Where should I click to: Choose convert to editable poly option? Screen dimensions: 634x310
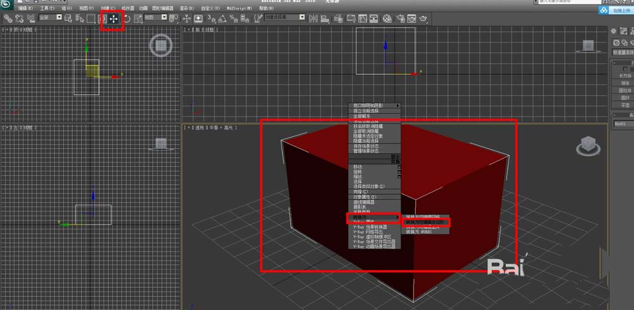click(425, 223)
